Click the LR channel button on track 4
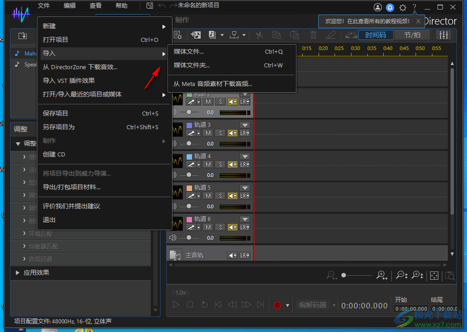Viewport: 467px width, 332px height. pos(245,165)
